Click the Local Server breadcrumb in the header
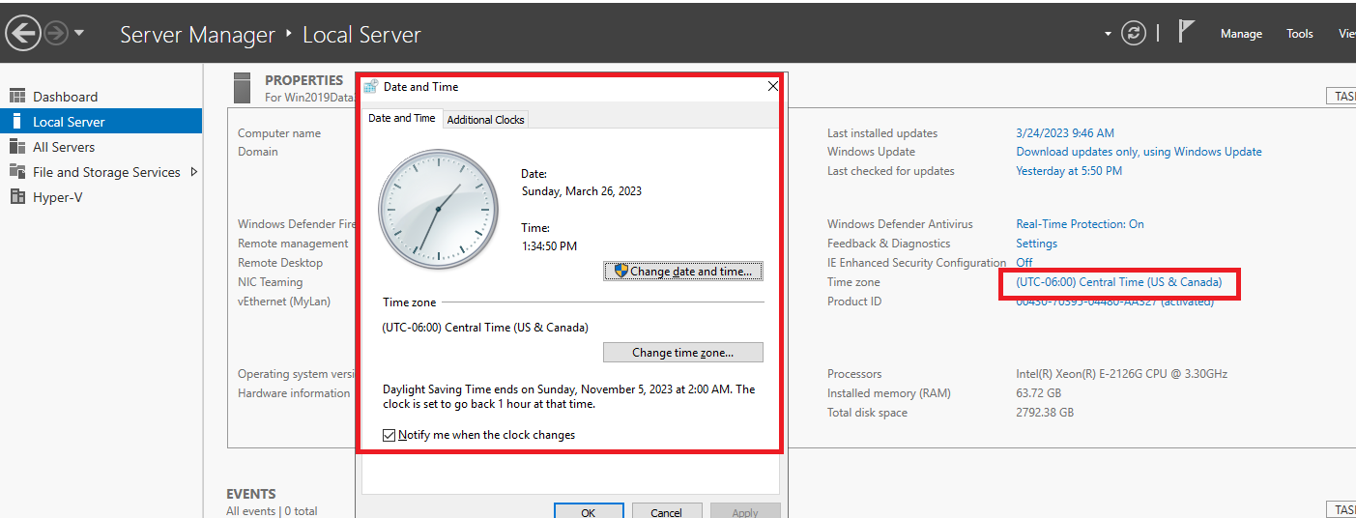Viewport: 1356px width, 518px height. click(x=361, y=35)
